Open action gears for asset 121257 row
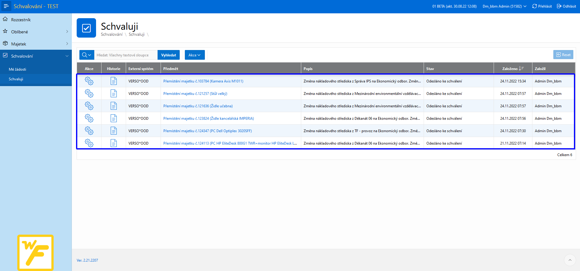Image resolution: width=580 pixels, height=271 pixels. 89,93
